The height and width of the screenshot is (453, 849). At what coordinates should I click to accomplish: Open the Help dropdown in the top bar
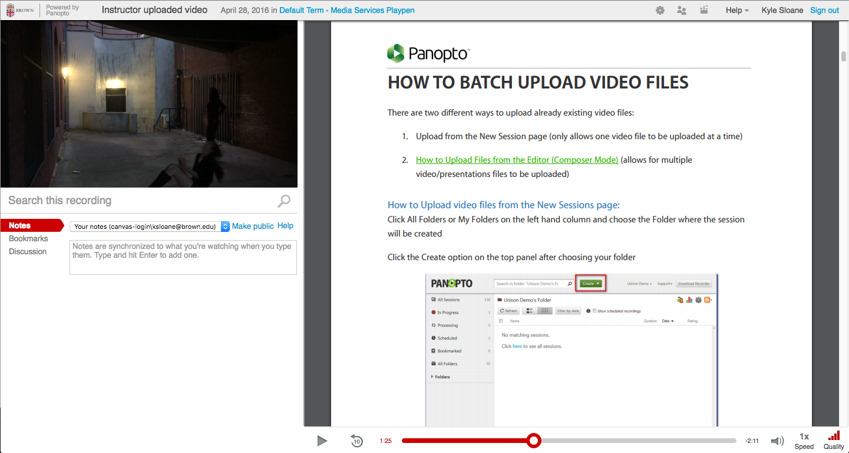[737, 10]
